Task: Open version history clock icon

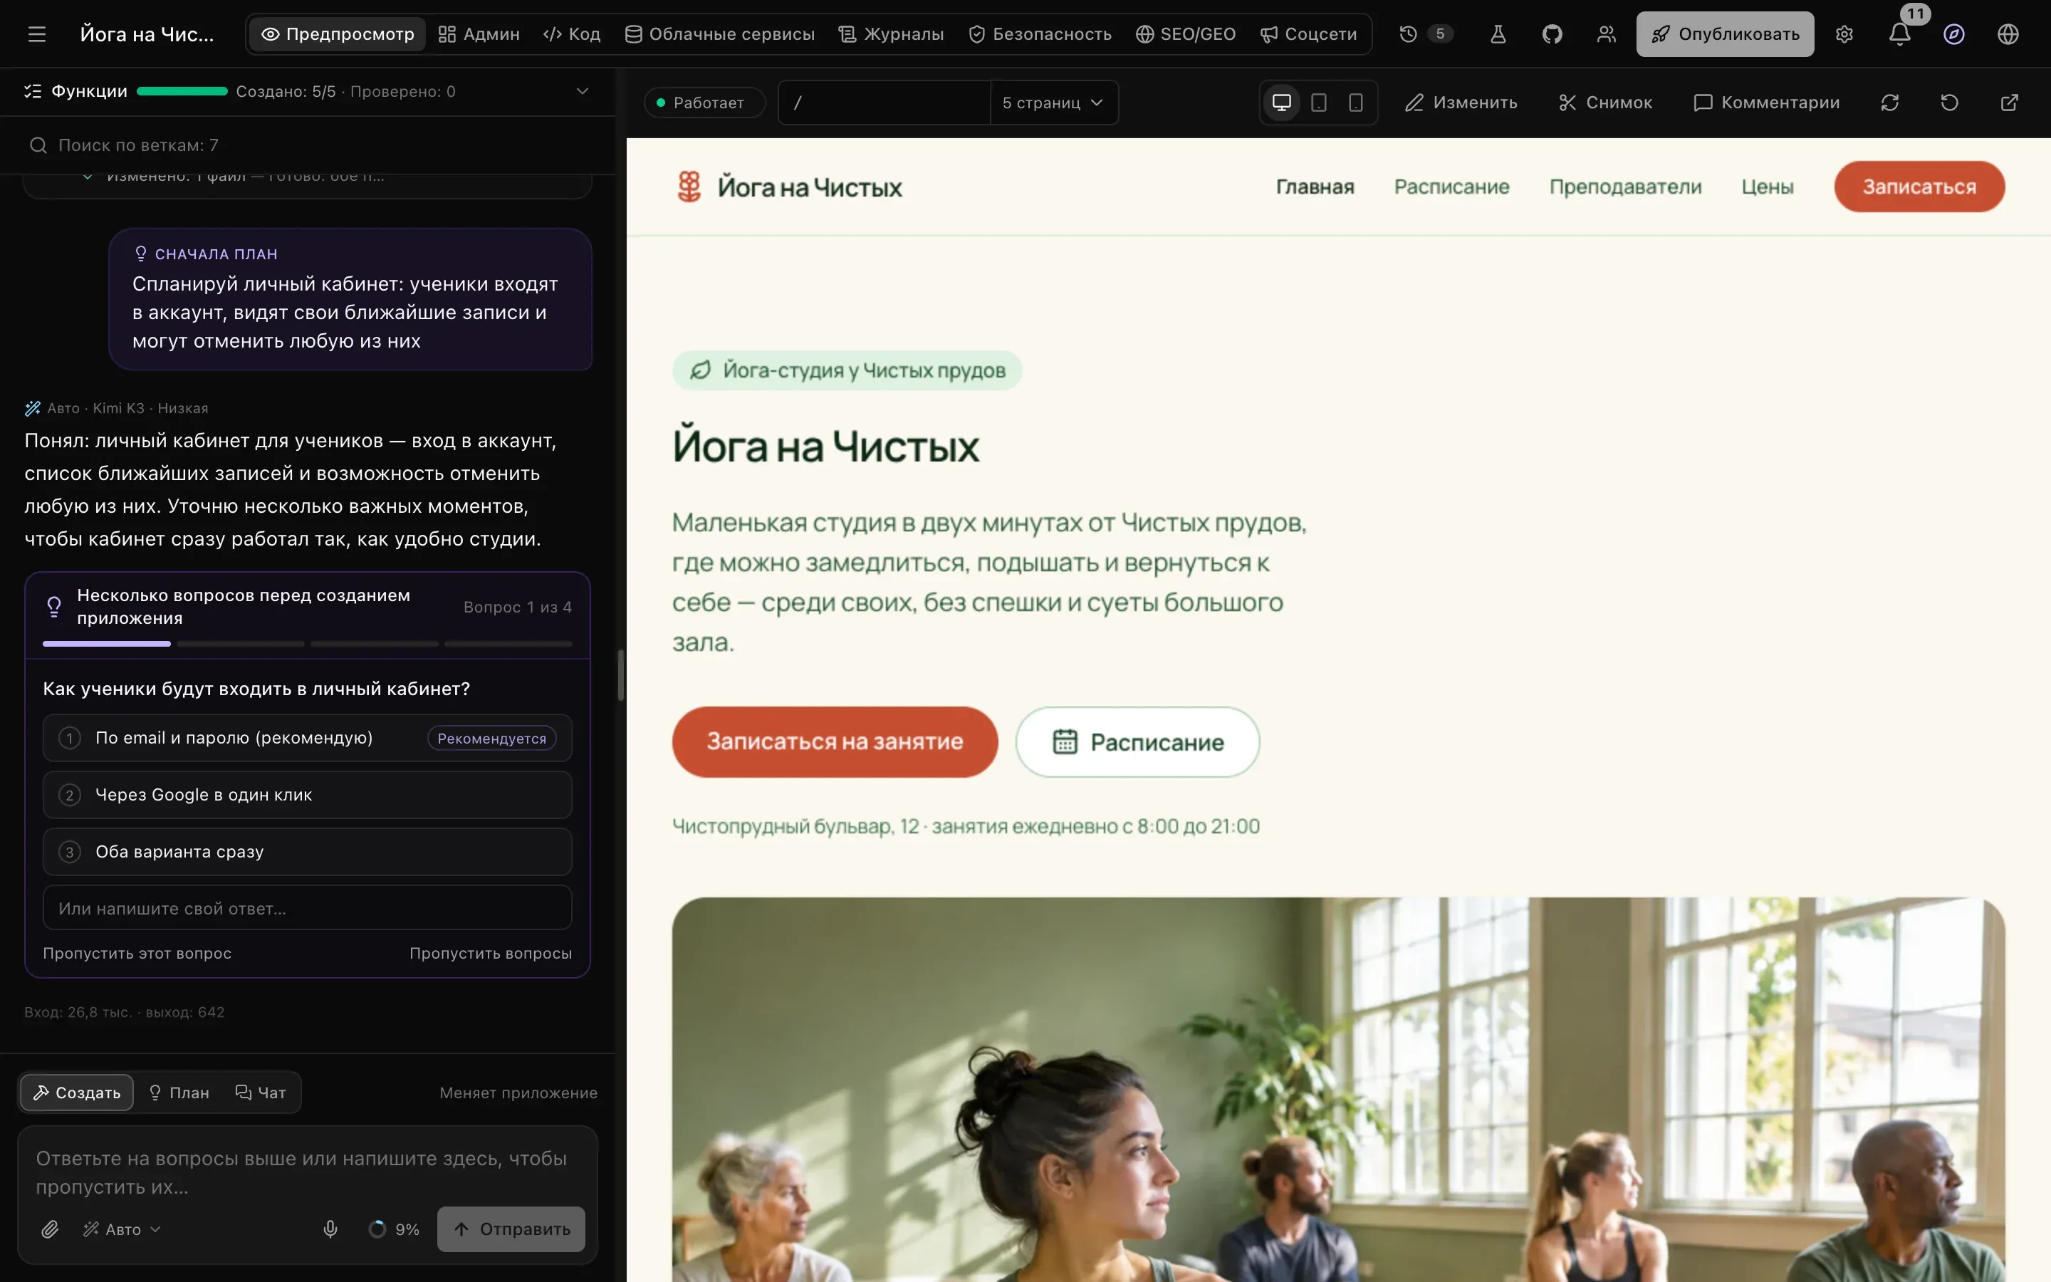Action: [x=1408, y=34]
